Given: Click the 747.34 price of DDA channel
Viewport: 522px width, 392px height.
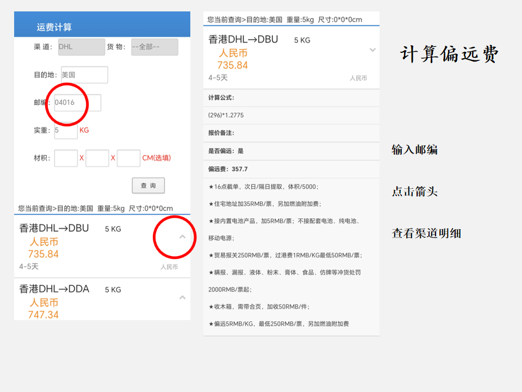Looking at the screenshot, I should pyautogui.click(x=43, y=315).
